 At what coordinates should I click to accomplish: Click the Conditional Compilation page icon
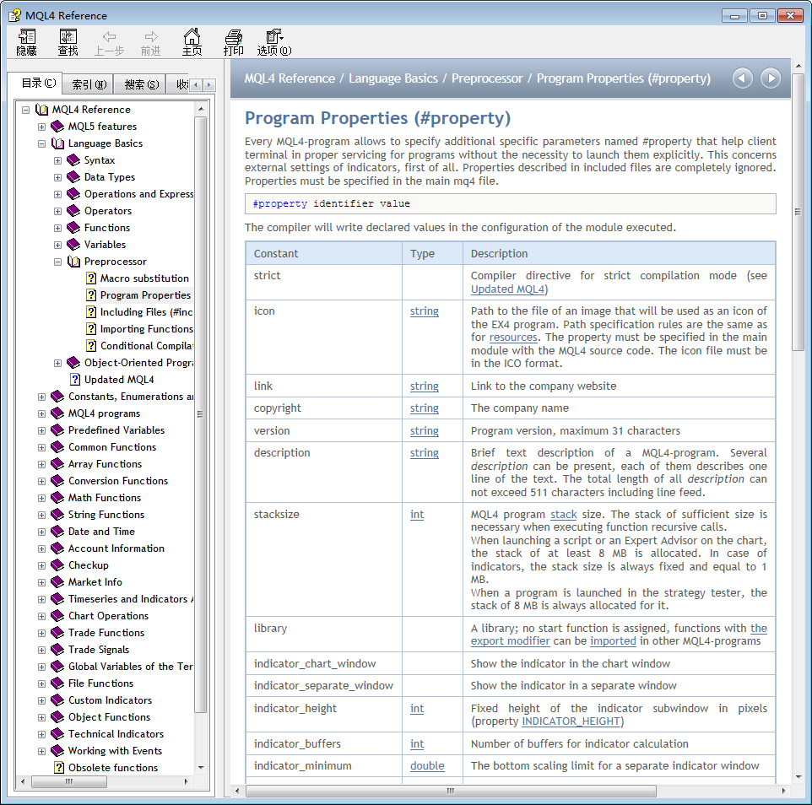[91, 346]
